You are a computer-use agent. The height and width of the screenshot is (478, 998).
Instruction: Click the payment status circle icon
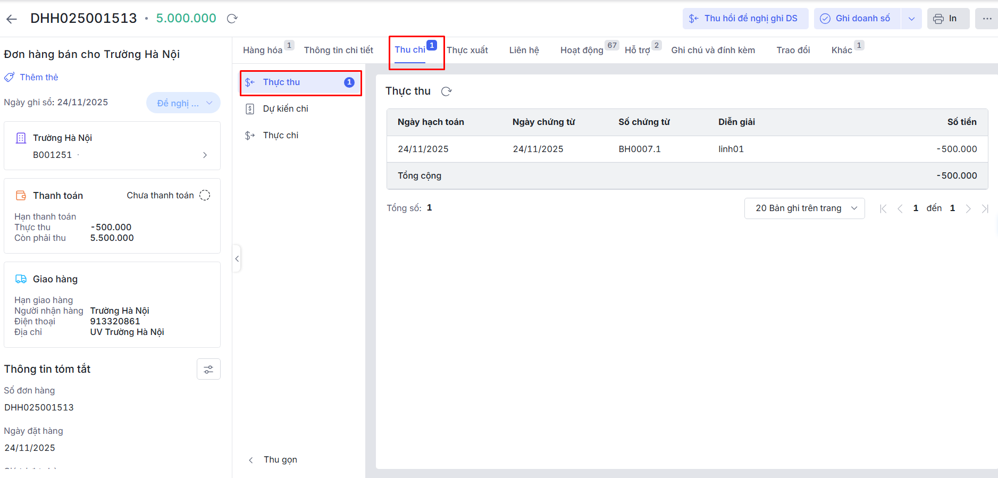pyautogui.click(x=205, y=196)
